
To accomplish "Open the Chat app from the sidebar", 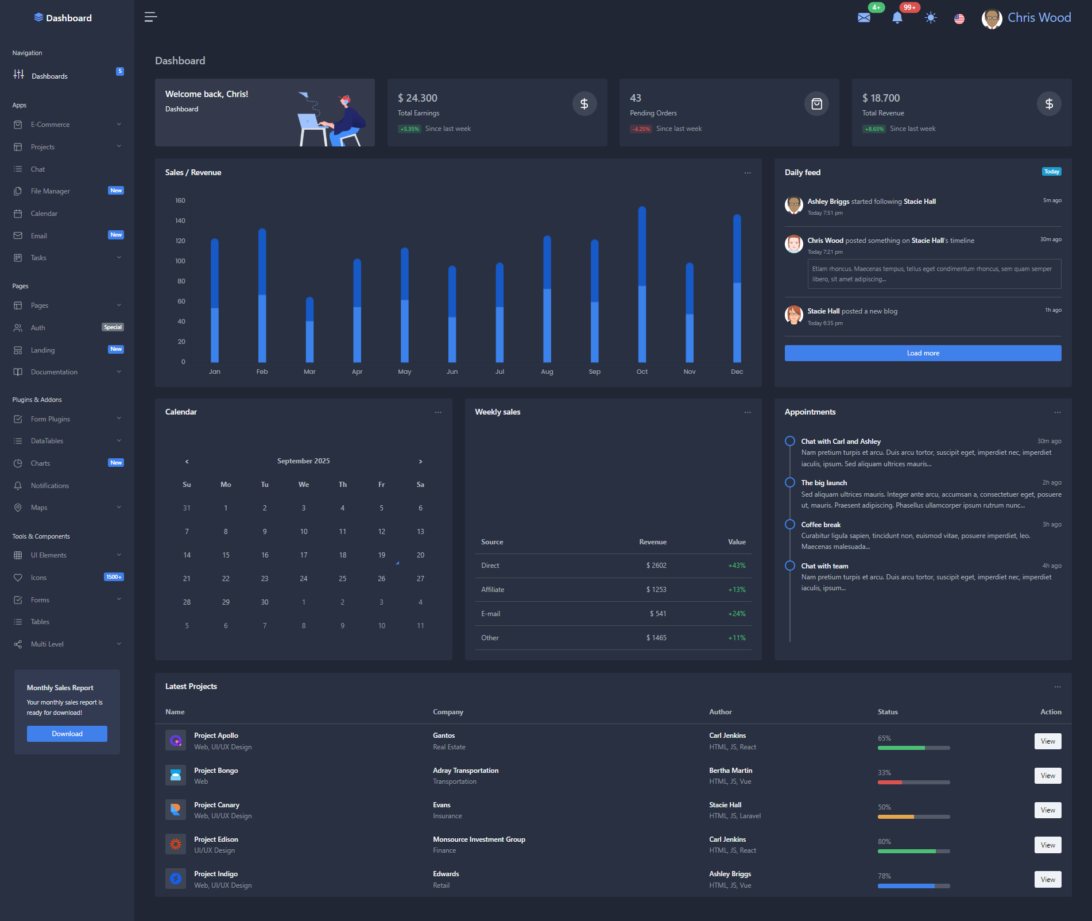I will tap(37, 169).
